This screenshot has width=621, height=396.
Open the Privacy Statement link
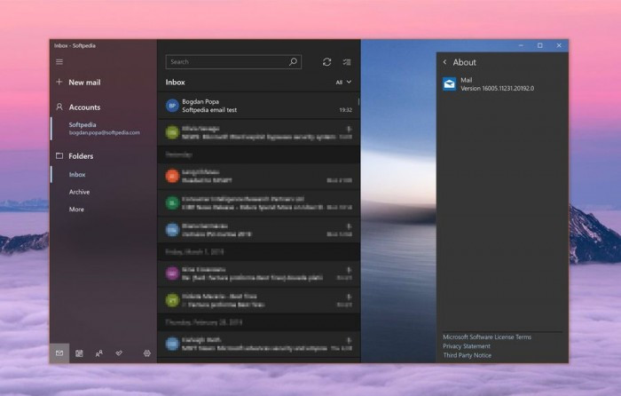coord(467,346)
